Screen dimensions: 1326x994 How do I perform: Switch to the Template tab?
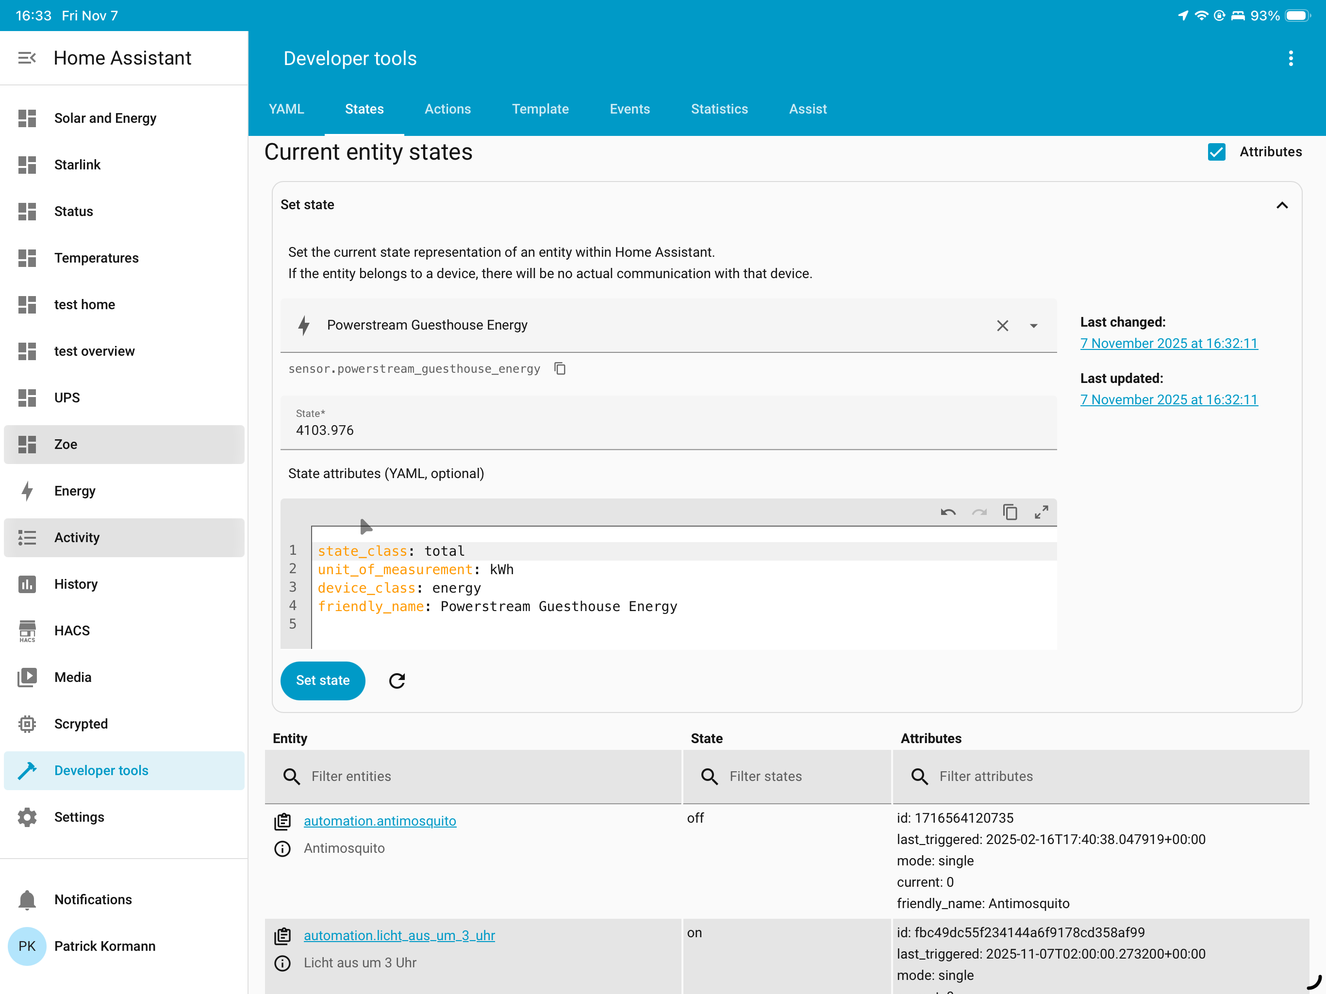click(x=540, y=109)
